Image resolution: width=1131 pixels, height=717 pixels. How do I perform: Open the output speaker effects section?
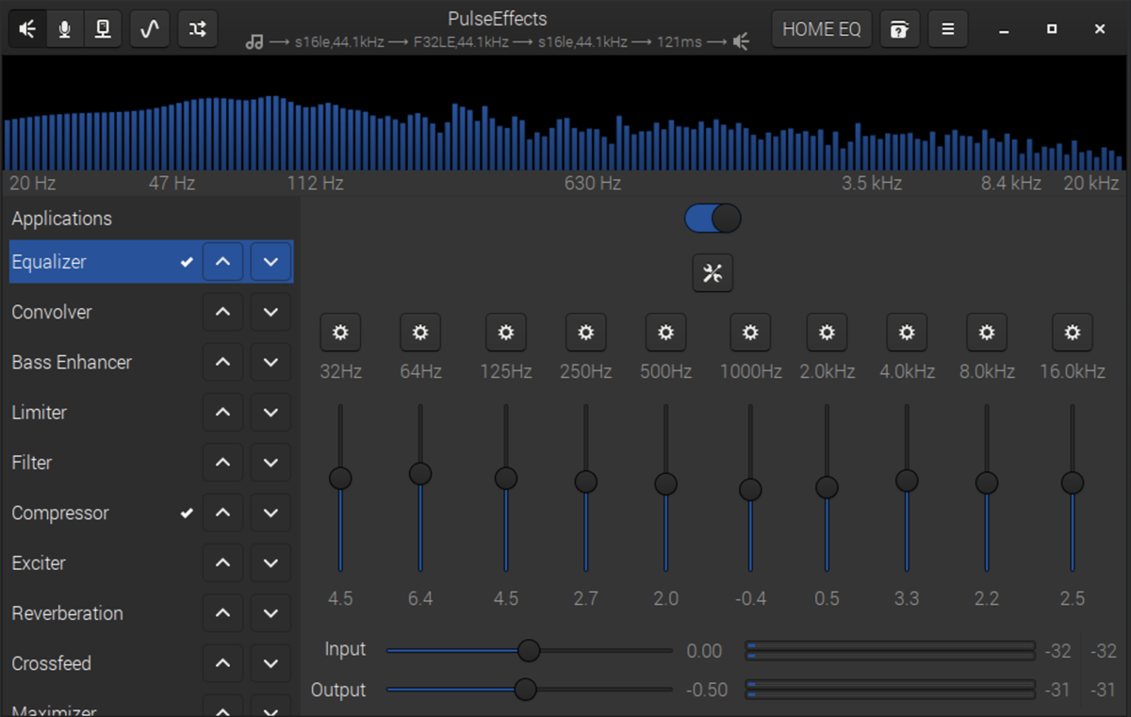(x=27, y=29)
